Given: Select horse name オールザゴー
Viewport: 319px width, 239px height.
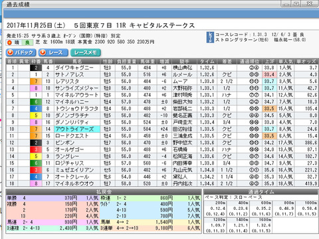Looking at the screenshot, I should coord(69,149).
